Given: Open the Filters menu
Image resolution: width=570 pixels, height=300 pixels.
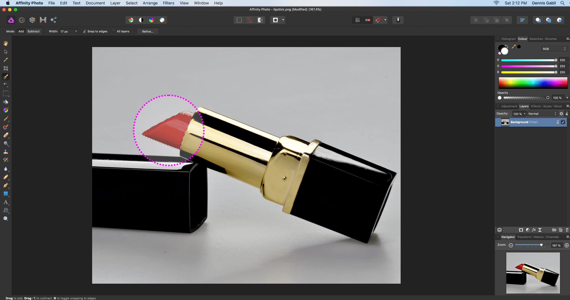Looking at the screenshot, I should click(x=168, y=3).
